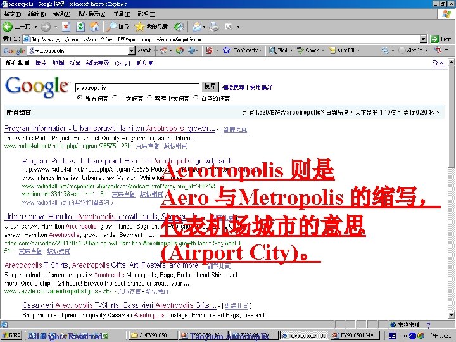Open the Favorites star icon
This screenshot has height=342, width=456.
coord(139,27)
